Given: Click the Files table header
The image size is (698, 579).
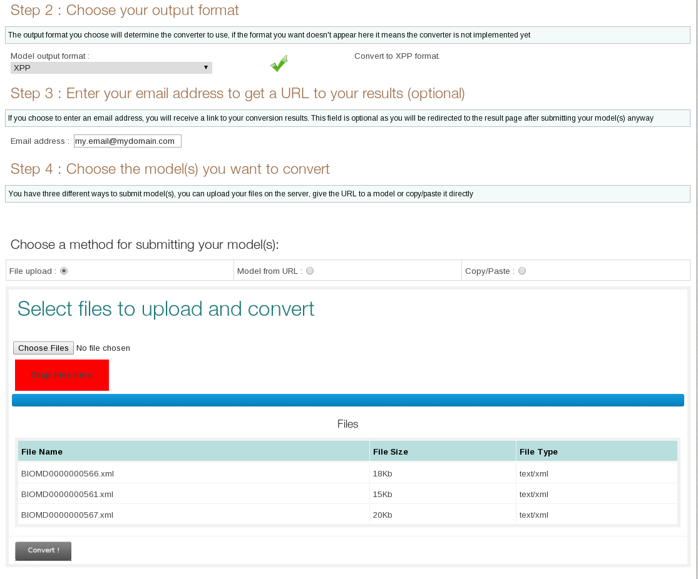Looking at the screenshot, I should (x=347, y=424).
